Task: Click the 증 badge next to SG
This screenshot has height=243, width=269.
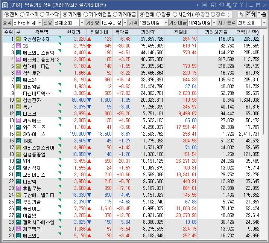Action: coord(18,46)
